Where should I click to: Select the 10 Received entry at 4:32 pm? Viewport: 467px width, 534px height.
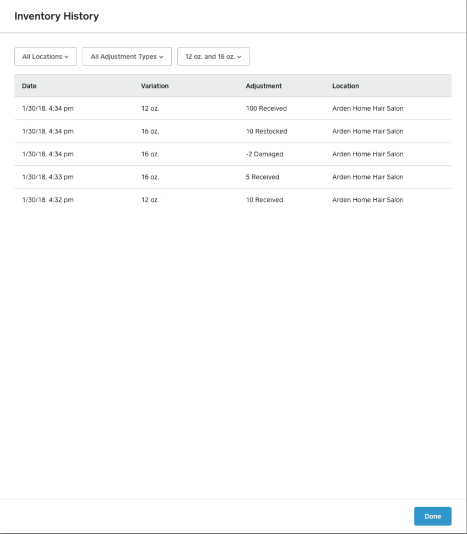(x=264, y=199)
